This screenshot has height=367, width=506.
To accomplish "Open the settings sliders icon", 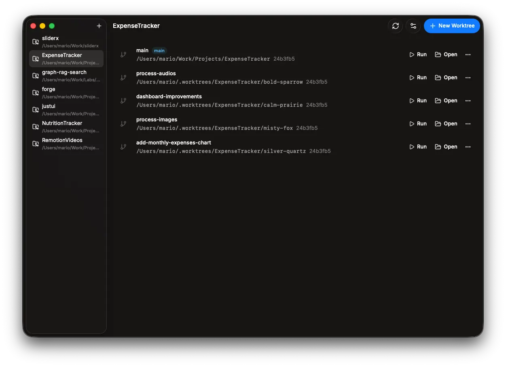I will [x=413, y=26].
